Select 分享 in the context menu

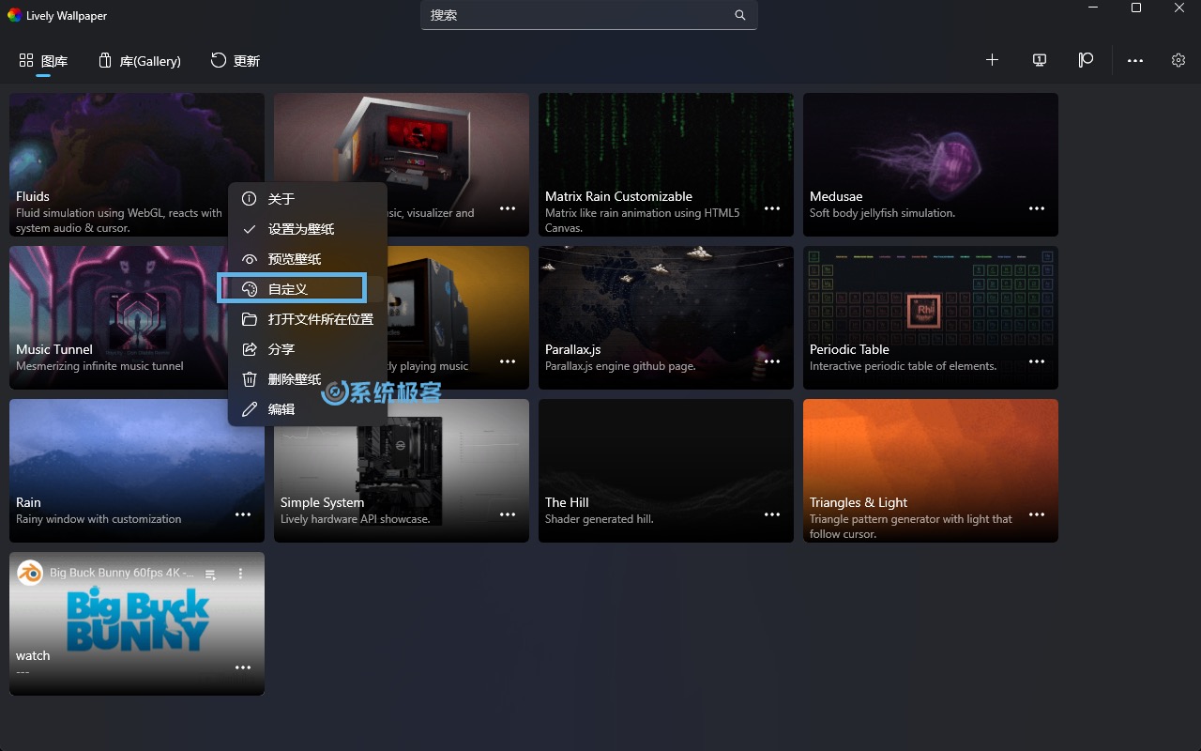click(x=308, y=349)
